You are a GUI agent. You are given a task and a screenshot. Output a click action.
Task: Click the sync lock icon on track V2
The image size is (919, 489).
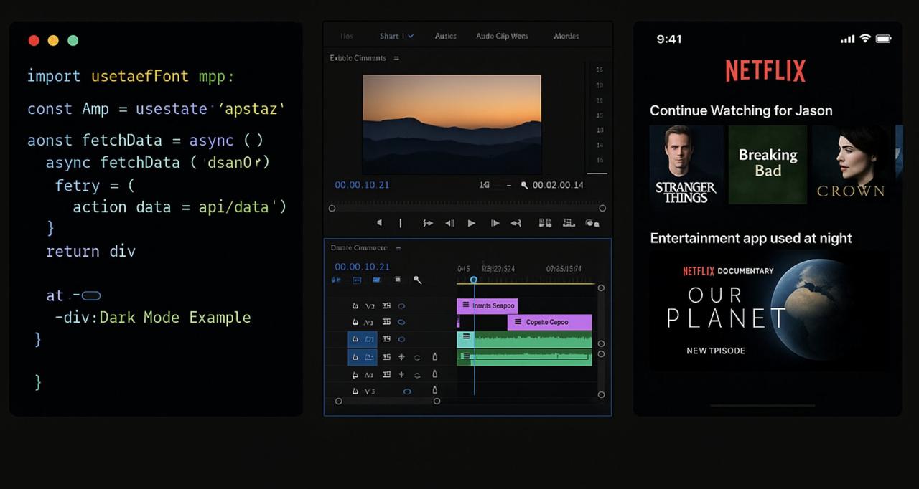[386, 306]
